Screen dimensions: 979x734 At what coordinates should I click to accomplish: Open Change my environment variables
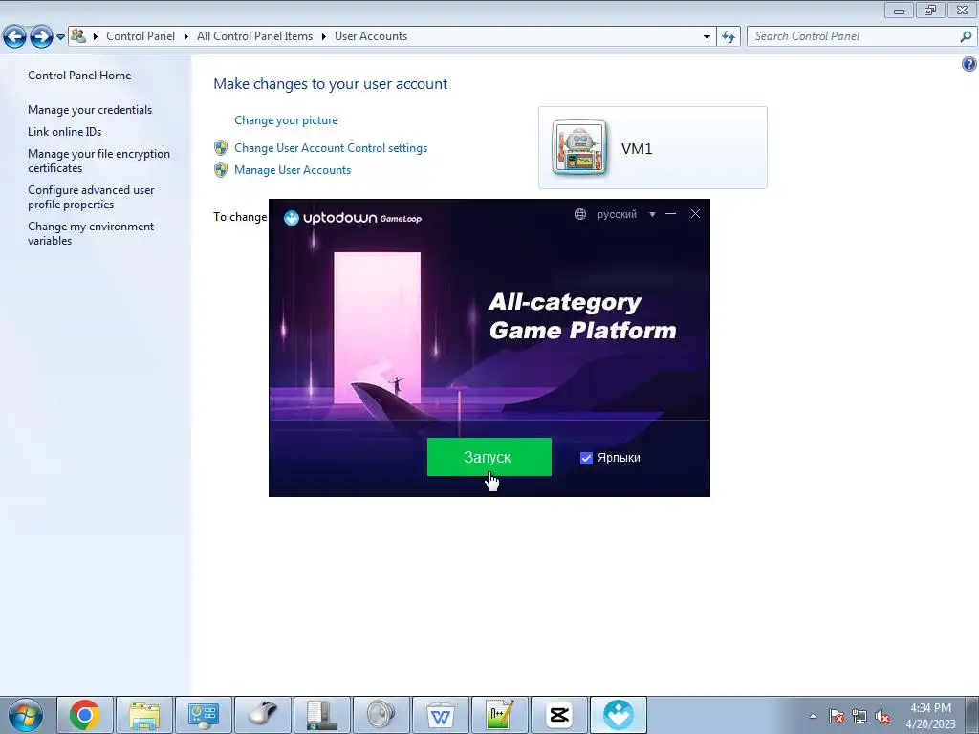pyautogui.click(x=91, y=233)
